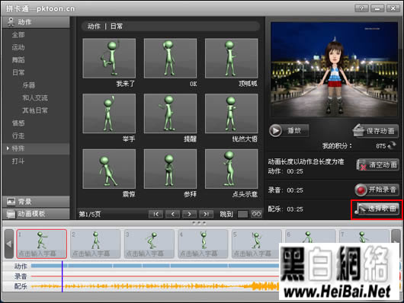Choose the 恍然大悟 action thumbnail
Image resolution: width=404 pixels, height=303 pixels.
[232, 113]
